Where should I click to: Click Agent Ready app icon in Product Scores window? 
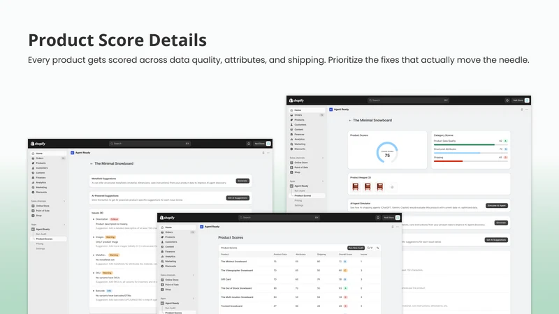point(202,227)
